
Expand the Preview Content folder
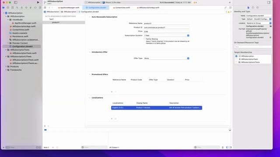(8, 43)
